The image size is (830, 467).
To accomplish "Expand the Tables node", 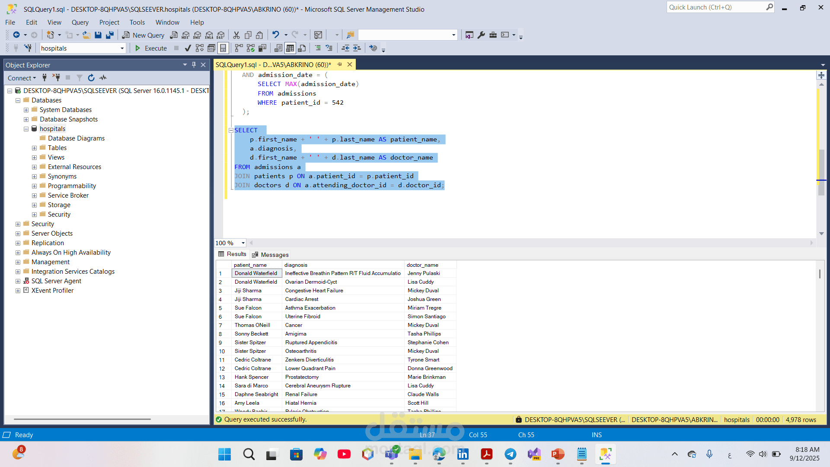I will (34, 148).
